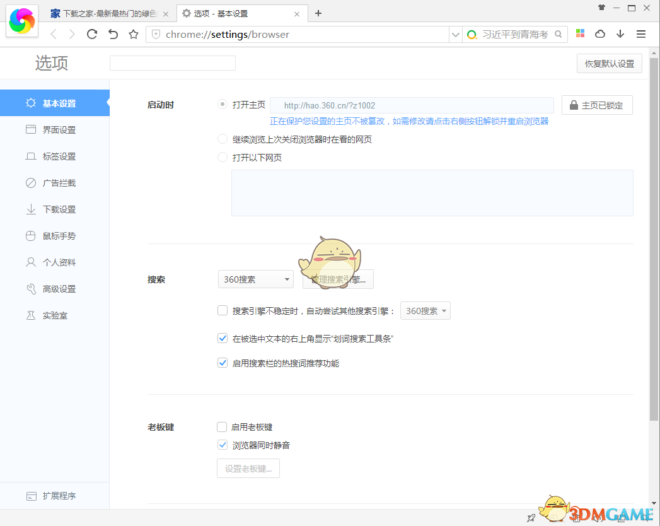Open 扩展程序 at sidebar bottom
Screen dimensions: 660x526
click(59, 496)
